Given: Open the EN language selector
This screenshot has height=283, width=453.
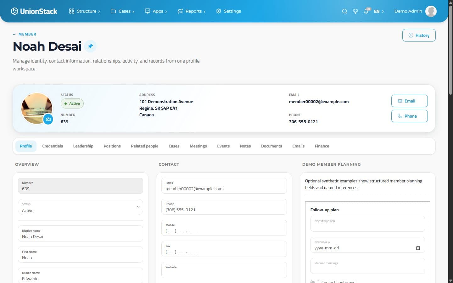Looking at the screenshot, I should pos(379,11).
